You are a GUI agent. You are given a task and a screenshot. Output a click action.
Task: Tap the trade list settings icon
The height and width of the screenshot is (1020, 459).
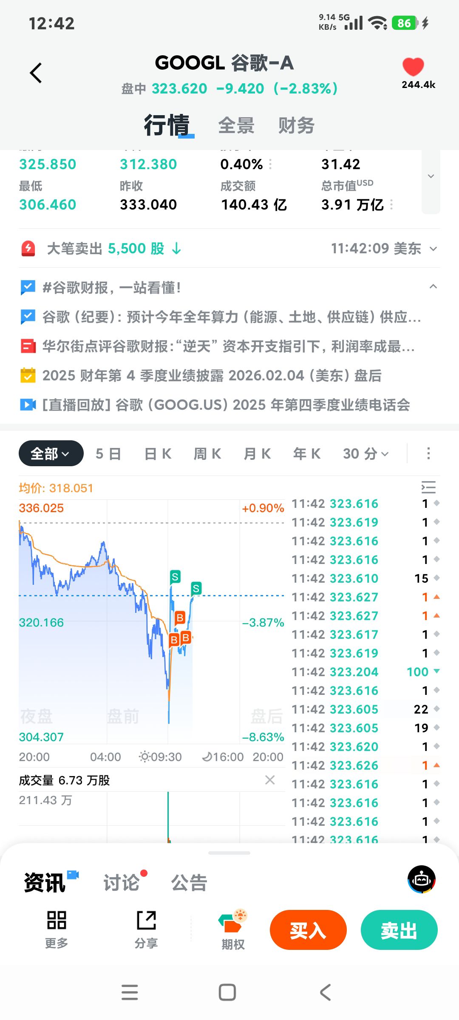click(428, 487)
